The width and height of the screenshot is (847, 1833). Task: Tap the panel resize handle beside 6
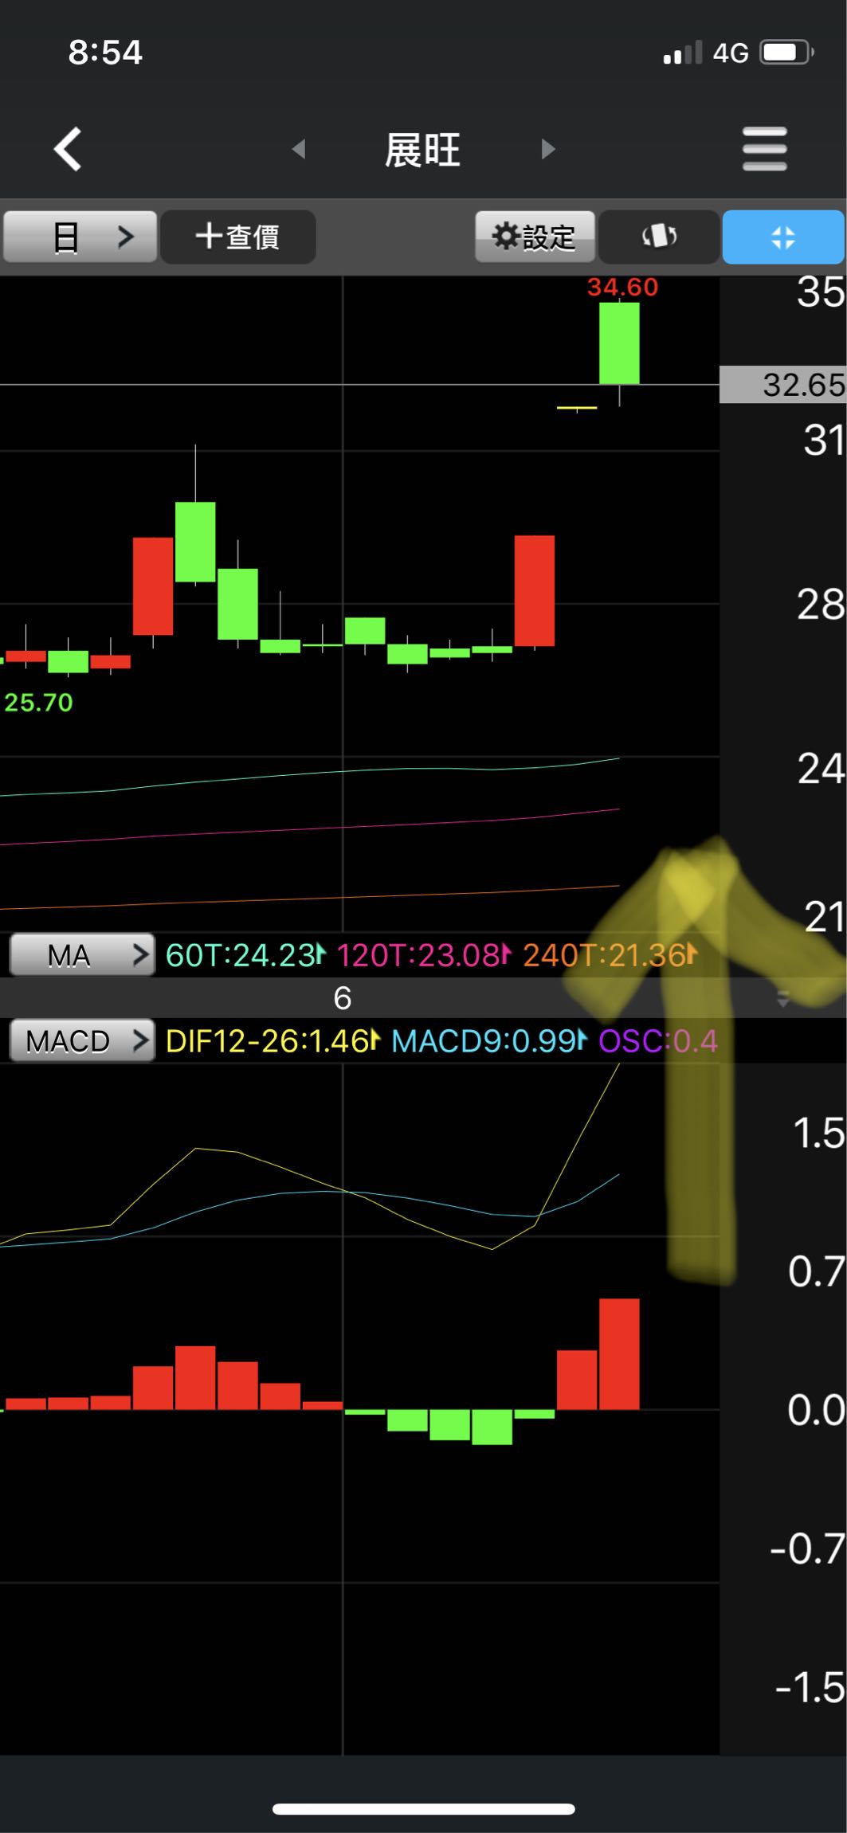click(x=782, y=998)
